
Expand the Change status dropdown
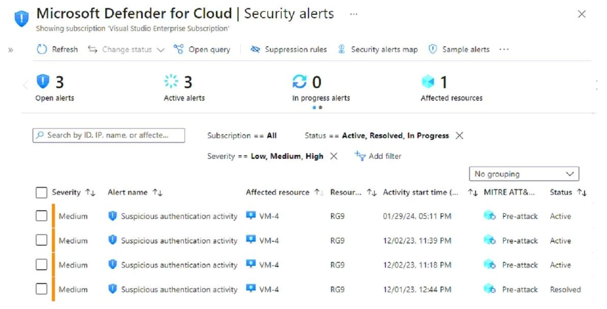coord(126,49)
